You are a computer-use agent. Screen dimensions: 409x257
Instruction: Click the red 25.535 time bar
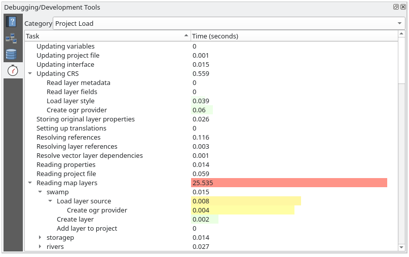(x=289, y=183)
